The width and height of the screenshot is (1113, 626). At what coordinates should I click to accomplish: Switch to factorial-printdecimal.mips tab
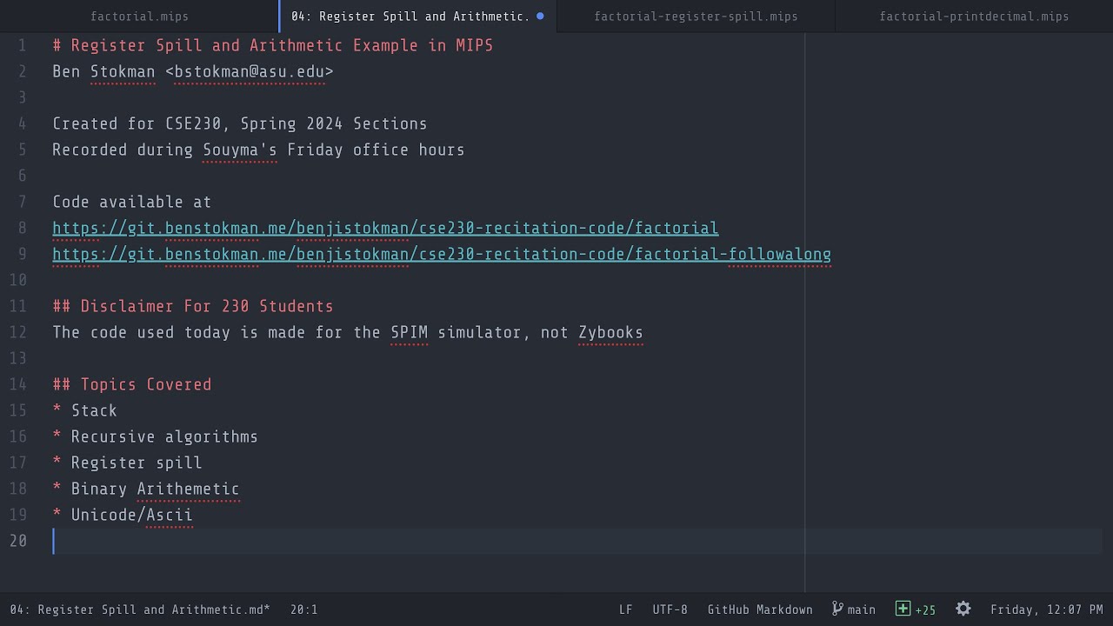pyautogui.click(x=974, y=17)
